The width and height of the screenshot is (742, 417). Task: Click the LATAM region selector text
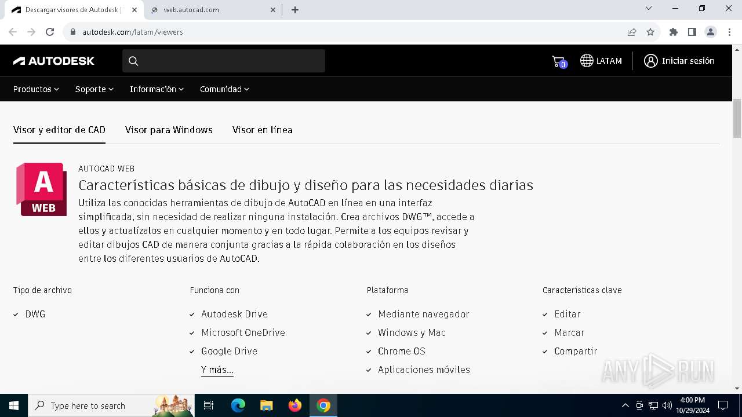pyautogui.click(x=609, y=61)
